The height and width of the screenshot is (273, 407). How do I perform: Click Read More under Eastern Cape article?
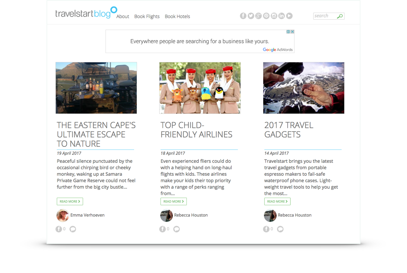[x=70, y=201]
